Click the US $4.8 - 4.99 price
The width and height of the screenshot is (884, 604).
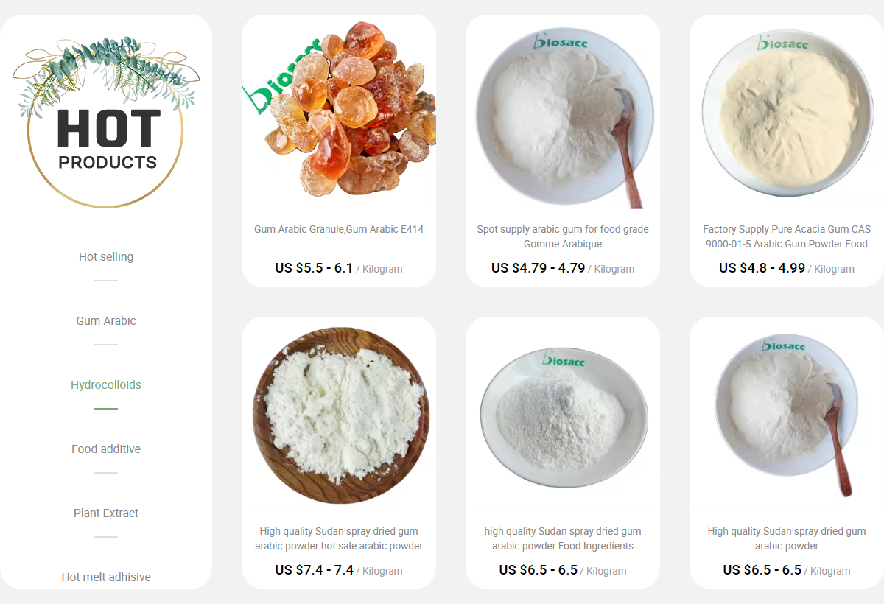pos(762,268)
